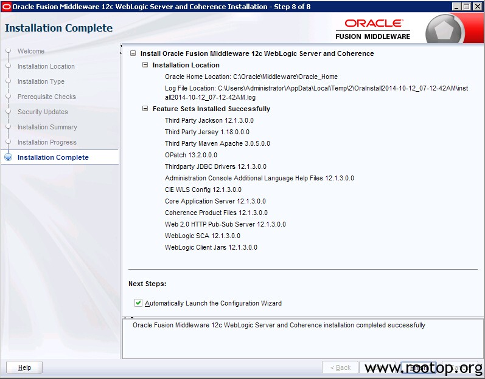Close the installer window

pyautogui.click(x=478, y=7)
